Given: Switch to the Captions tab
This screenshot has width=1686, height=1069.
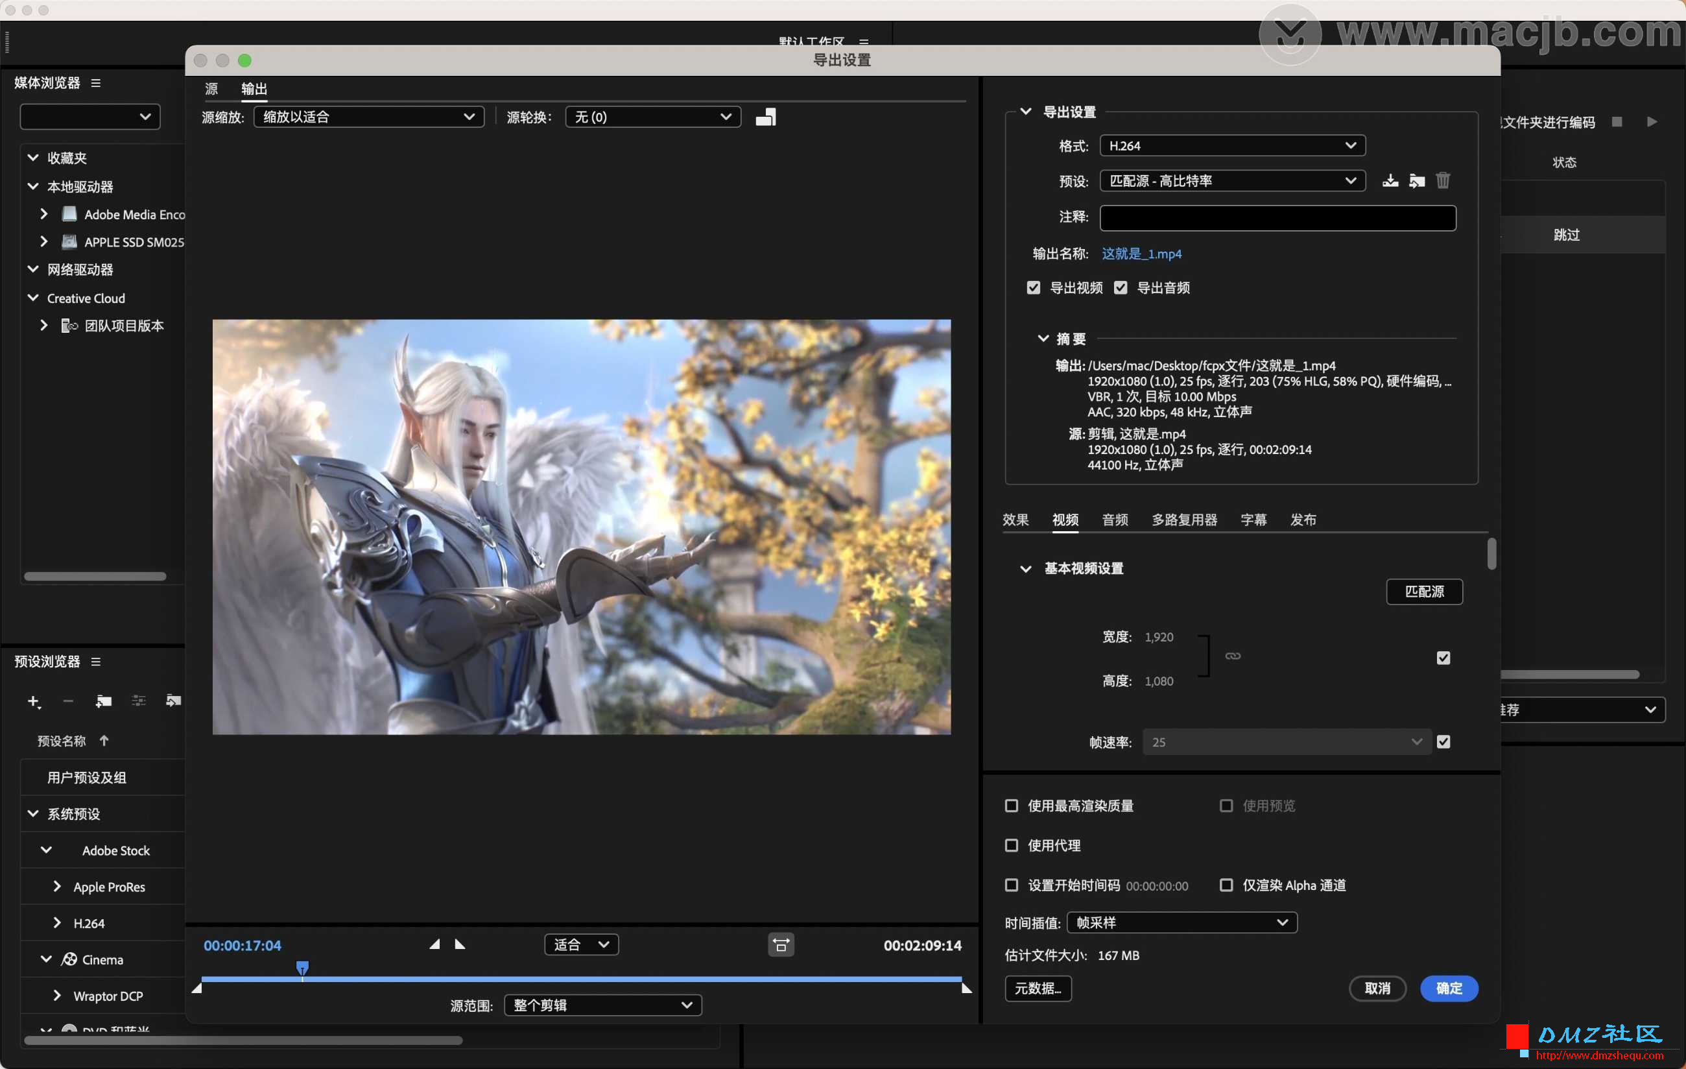Looking at the screenshot, I should click(x=1253, y=520).
